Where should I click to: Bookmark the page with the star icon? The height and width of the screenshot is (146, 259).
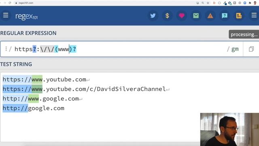[208, 3]
